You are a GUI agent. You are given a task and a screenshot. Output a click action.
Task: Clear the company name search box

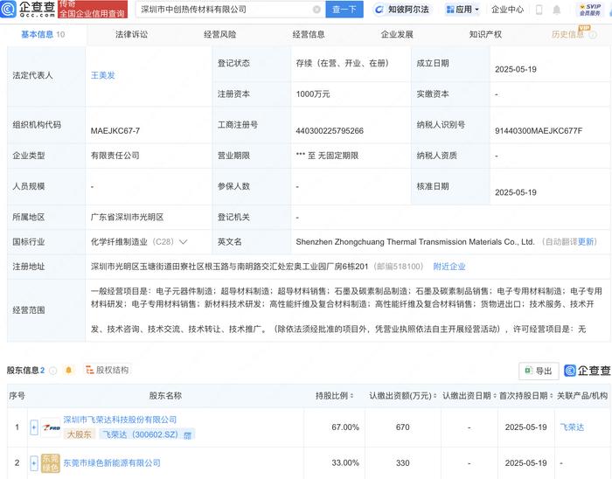point(316,10)
